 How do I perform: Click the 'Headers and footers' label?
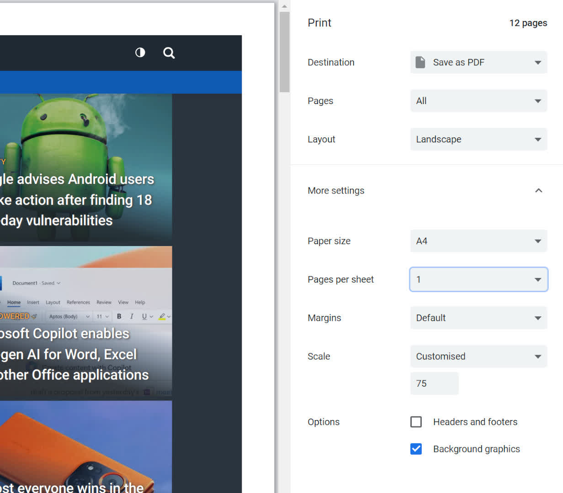click(x=475, y=422)
